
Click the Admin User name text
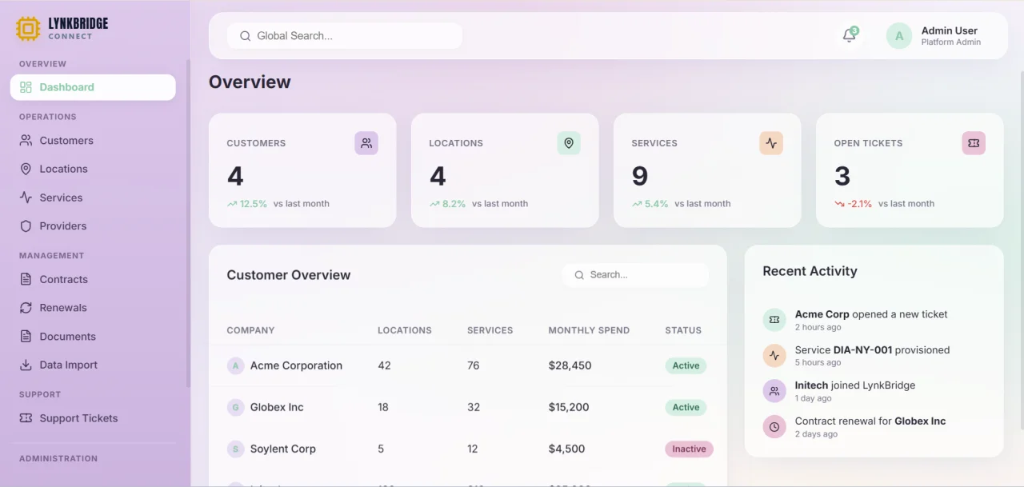pos(950,30)
